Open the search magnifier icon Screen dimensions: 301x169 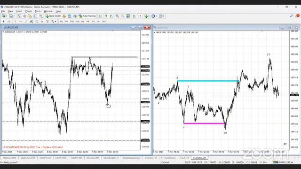291,16
